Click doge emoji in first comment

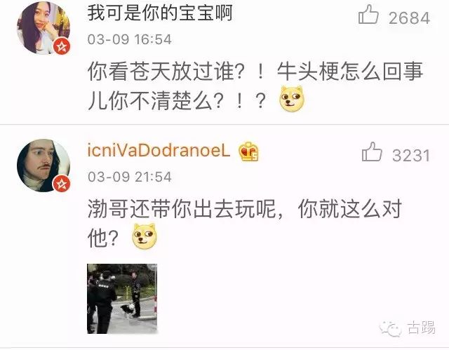click(x=292, y=99)
